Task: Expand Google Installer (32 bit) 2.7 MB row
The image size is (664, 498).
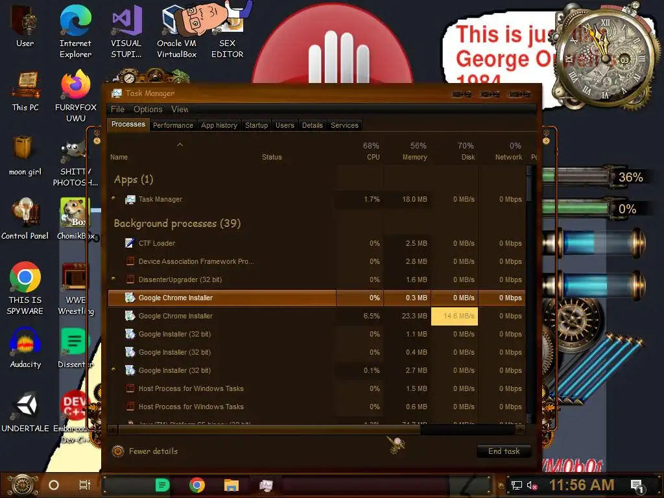Action: pos(113,369)
